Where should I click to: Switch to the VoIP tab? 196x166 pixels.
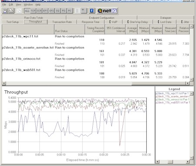(x=113, y=22)
